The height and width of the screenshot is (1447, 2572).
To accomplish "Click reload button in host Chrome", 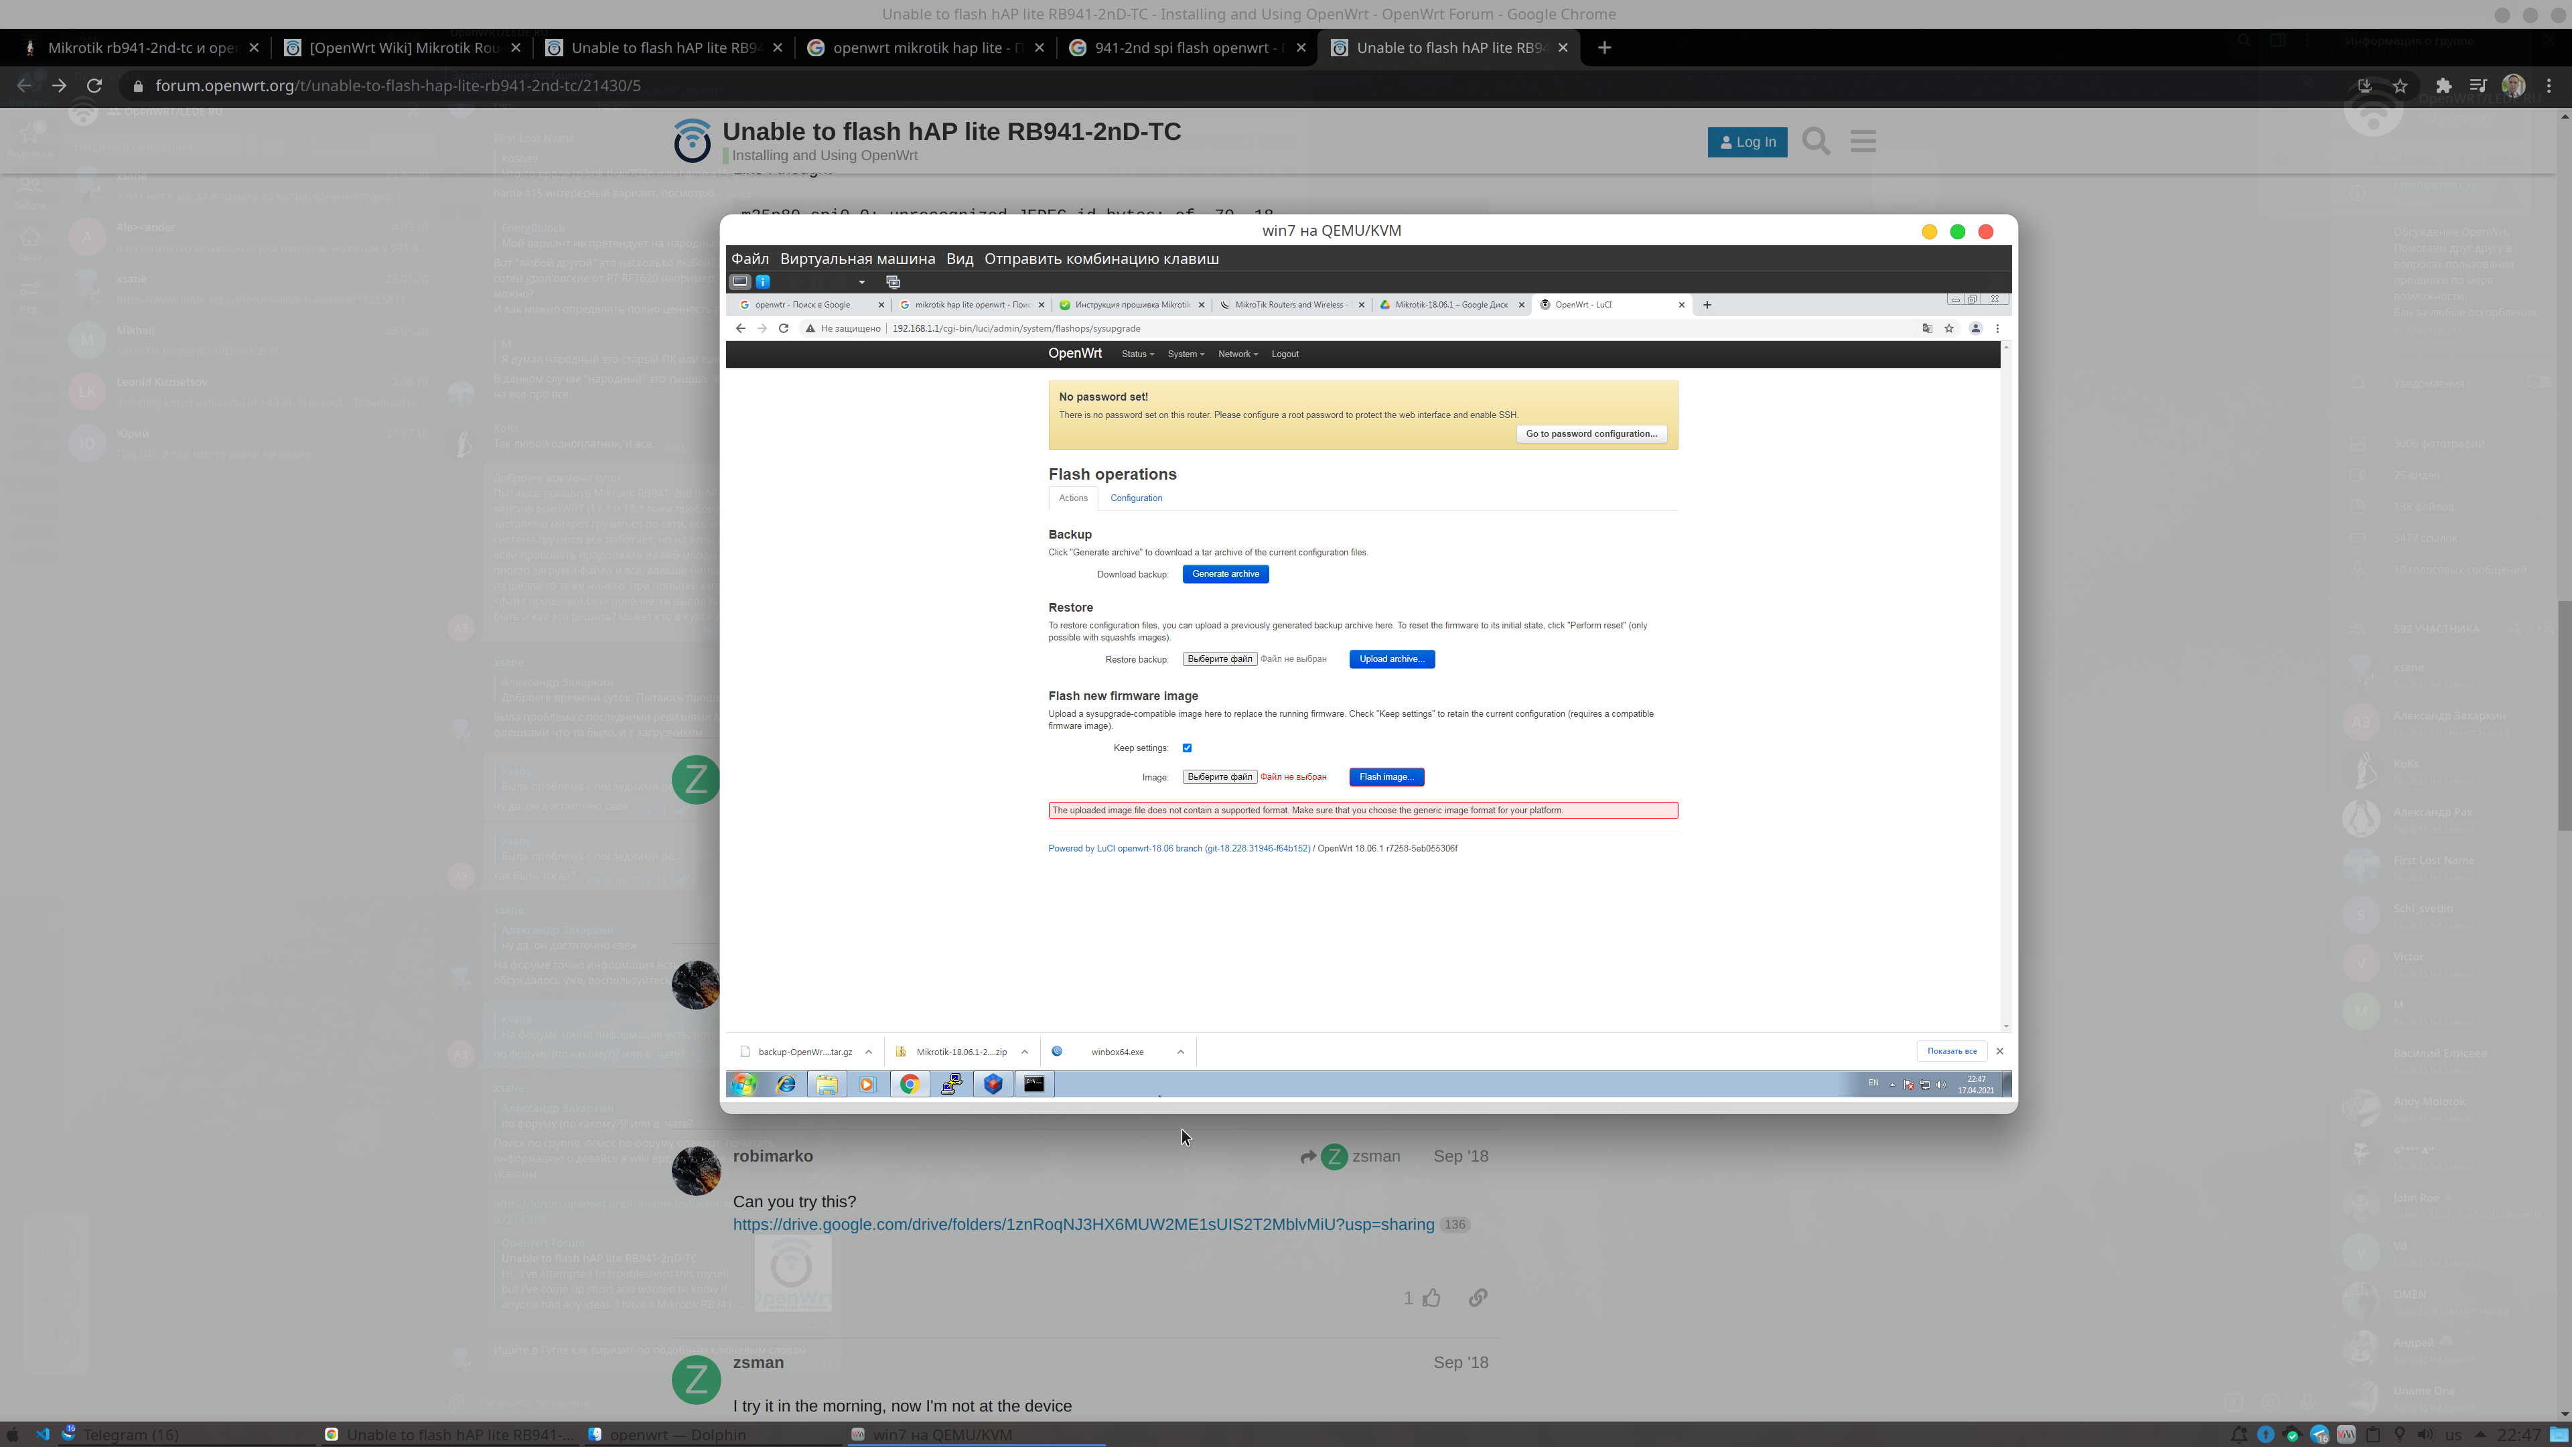I will (x=95, y=85).
